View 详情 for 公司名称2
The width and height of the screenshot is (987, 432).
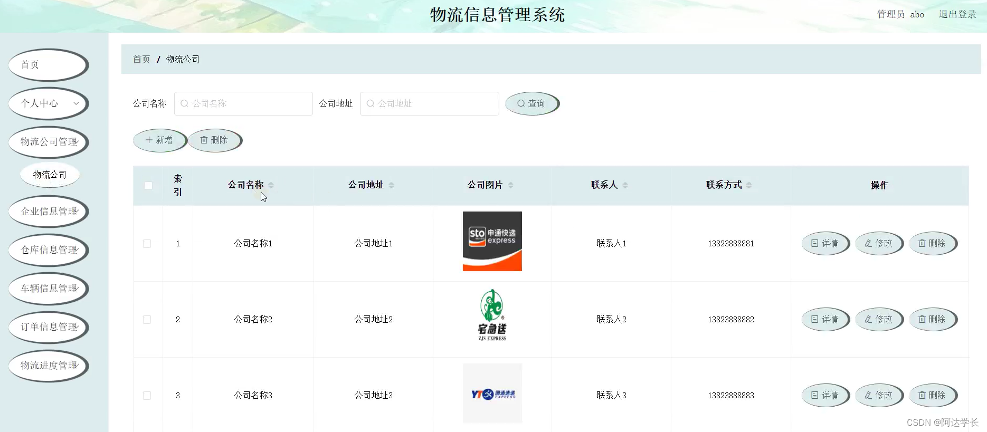click(825, 320)
